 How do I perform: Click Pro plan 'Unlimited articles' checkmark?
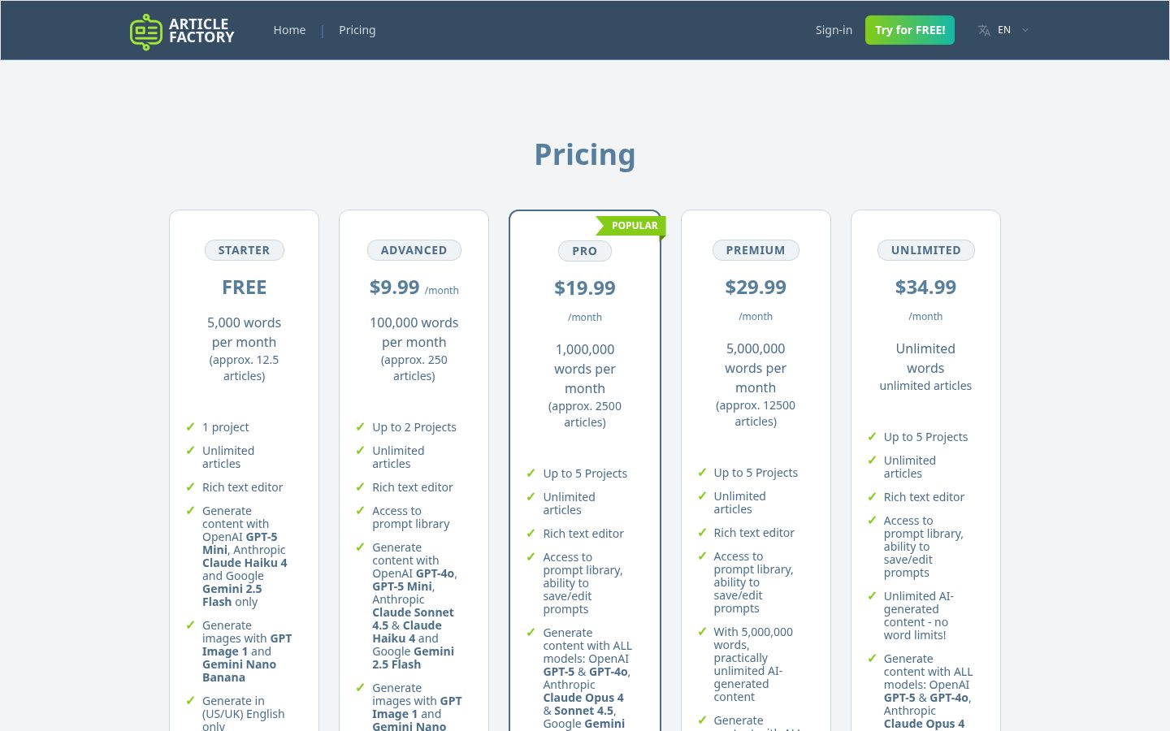(531, 497)
